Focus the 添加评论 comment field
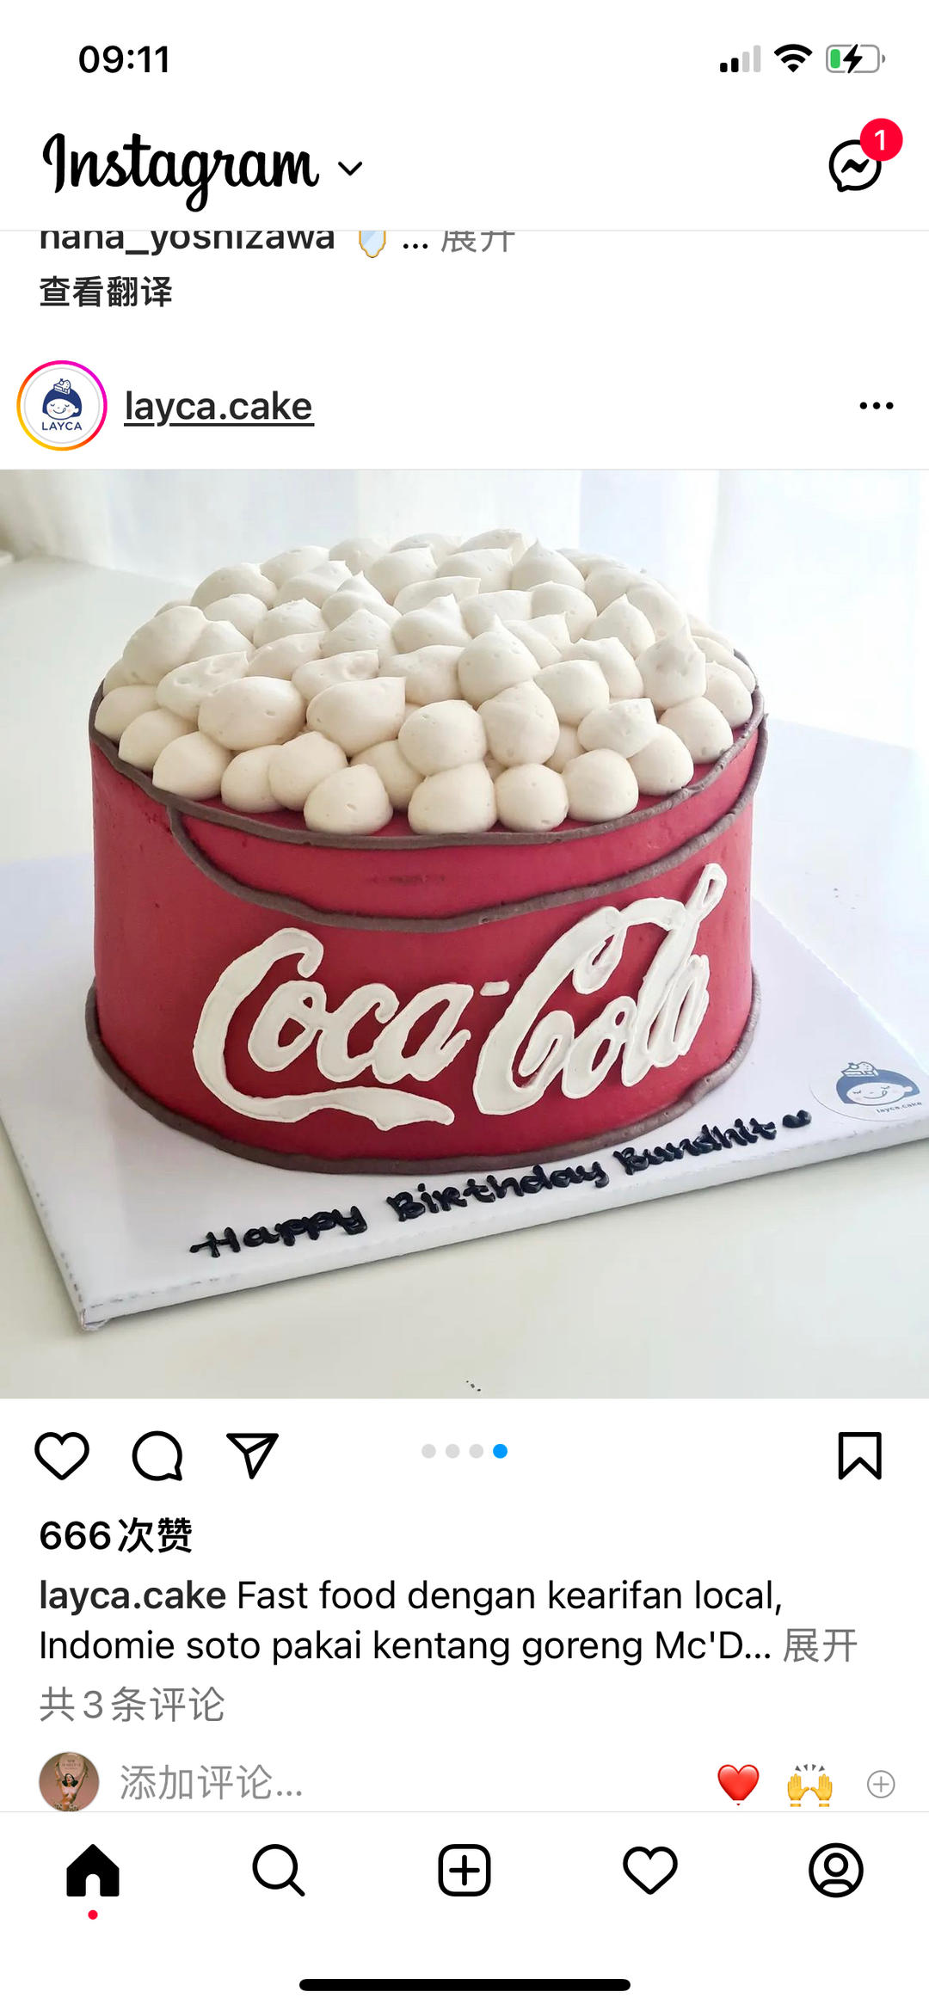Screen dimensions: 929x2010 [x=212, y=1782]
